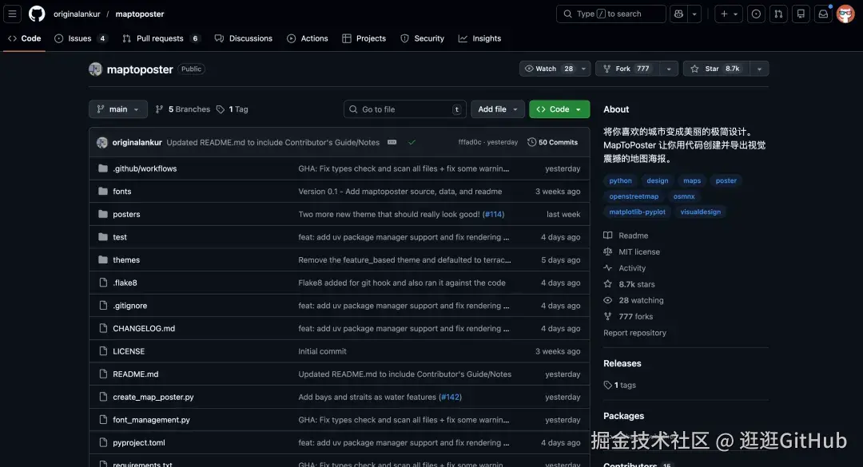Click the book icon next to Readme

coord(607,235)
